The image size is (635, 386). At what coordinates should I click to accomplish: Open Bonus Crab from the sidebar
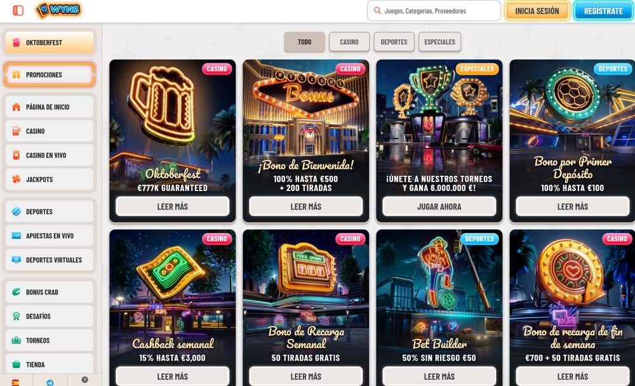(x=50, y=292)
